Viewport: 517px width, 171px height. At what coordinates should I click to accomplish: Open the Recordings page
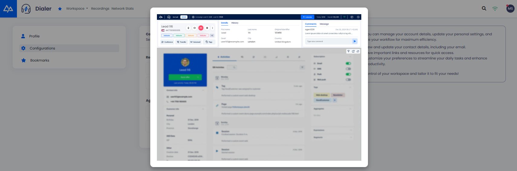click(x=100, y=8)
